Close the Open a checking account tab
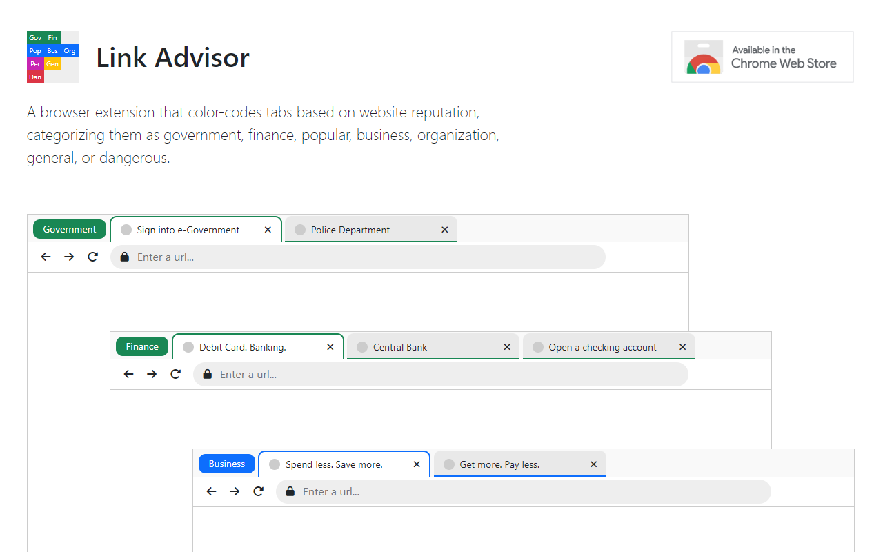Screen dimensions: 883x552 click(682, 347)
